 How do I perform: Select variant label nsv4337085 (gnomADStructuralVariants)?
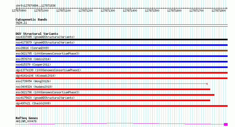45,37
